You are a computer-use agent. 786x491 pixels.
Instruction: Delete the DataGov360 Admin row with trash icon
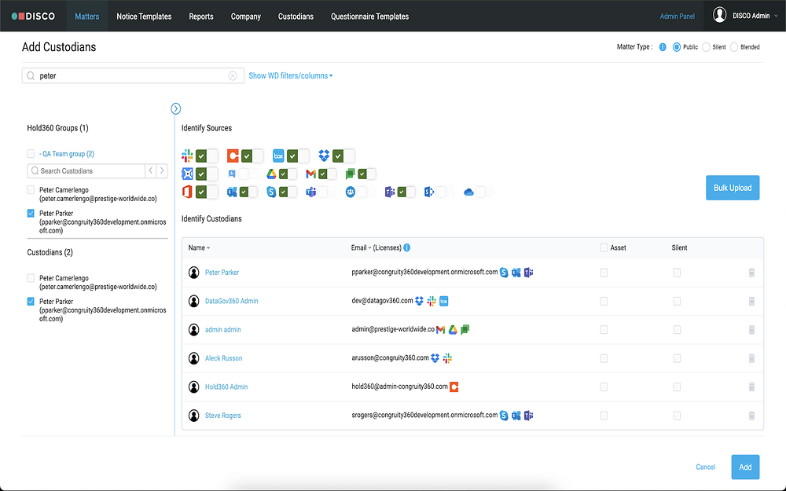click(x=751, y=301)
